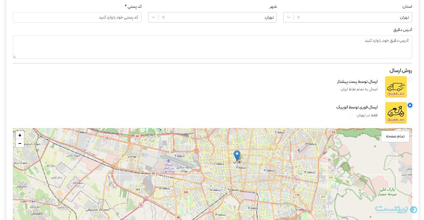Click the scooter icon for الوپیک delivery
Image resolution: width=424 pixels, height=220 pixels.
[x=396, y=113]
